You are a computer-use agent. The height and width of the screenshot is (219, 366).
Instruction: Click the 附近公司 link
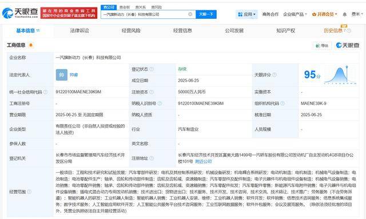(204, 161)
